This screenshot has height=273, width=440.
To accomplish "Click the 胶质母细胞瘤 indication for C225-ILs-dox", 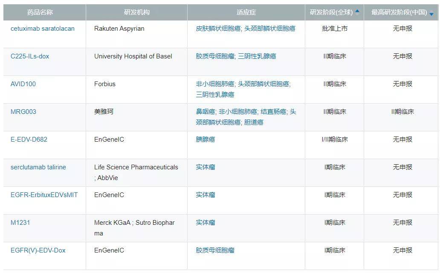I will point(216,56).
